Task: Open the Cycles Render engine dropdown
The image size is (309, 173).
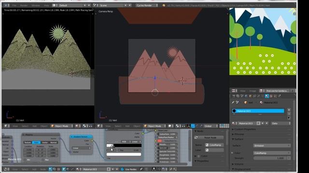Action: tap(147, 5)
